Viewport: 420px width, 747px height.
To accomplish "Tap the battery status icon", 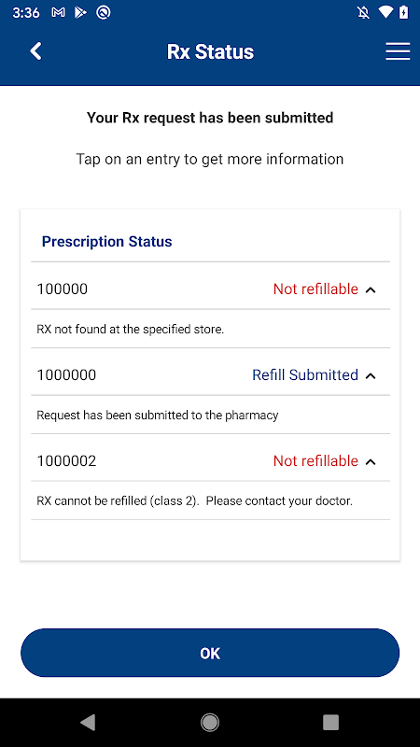I will point(404,13).
